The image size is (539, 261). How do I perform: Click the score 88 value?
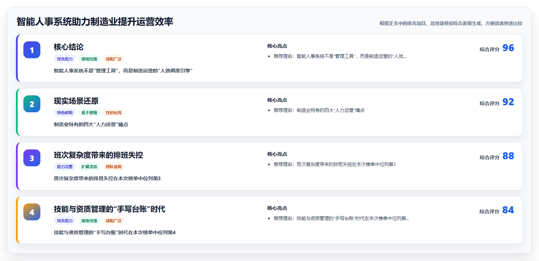[x=508, y=156]
